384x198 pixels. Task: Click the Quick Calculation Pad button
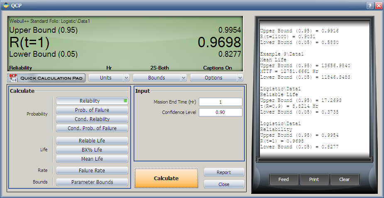(46, 78)
